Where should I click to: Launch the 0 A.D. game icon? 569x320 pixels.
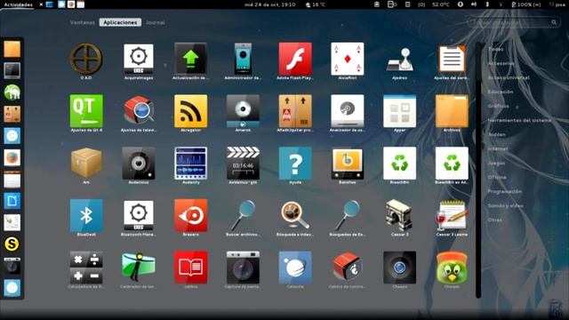pyautogui.click(x=86, y=59)
